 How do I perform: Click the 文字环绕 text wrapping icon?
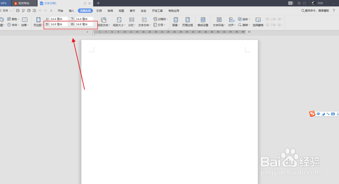tap(219, 20)
